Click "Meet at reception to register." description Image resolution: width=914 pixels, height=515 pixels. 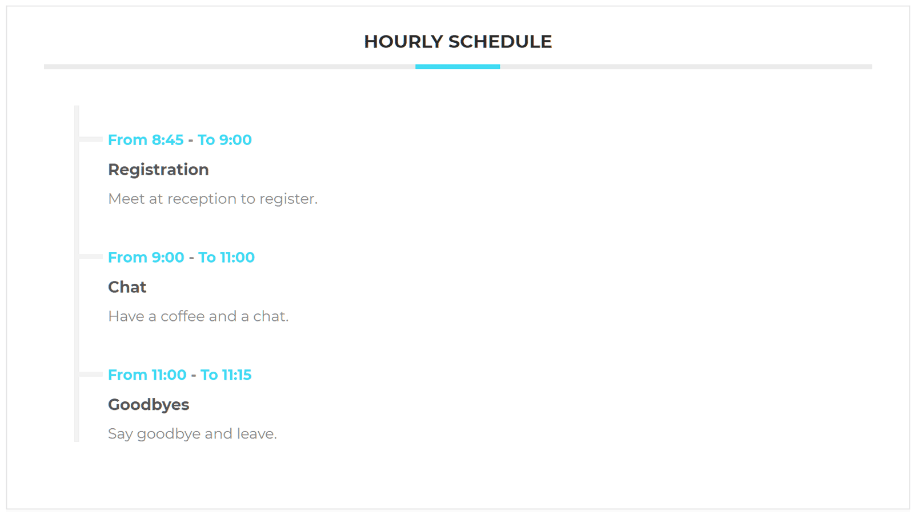[213, 199]
